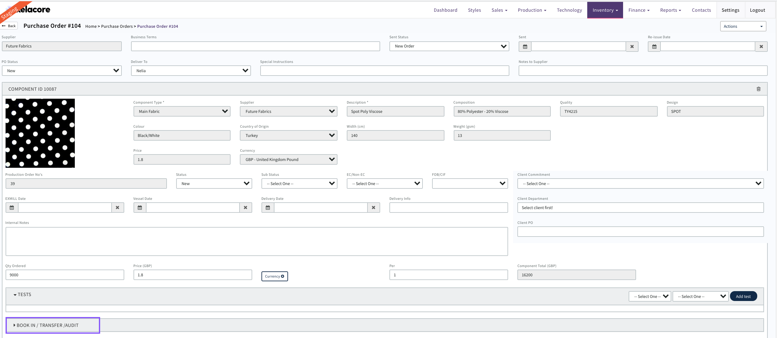Expand the Book In / Transfer / Audit section

(46, 325)
